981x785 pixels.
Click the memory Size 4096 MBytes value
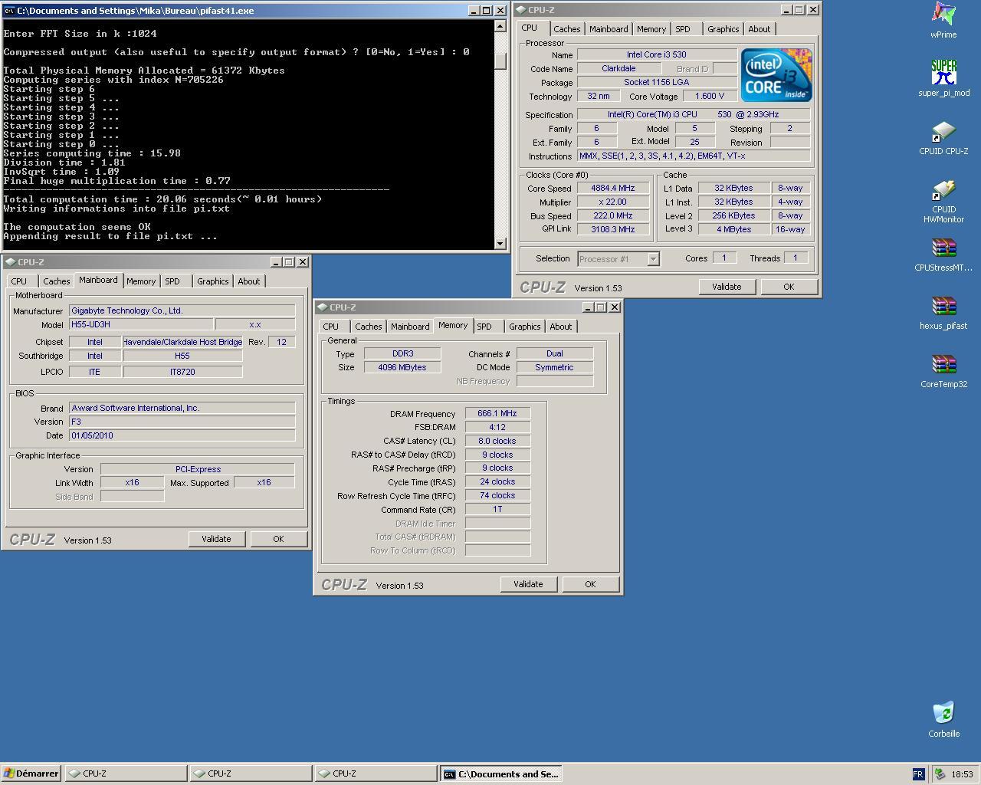(x=402, y=368)
